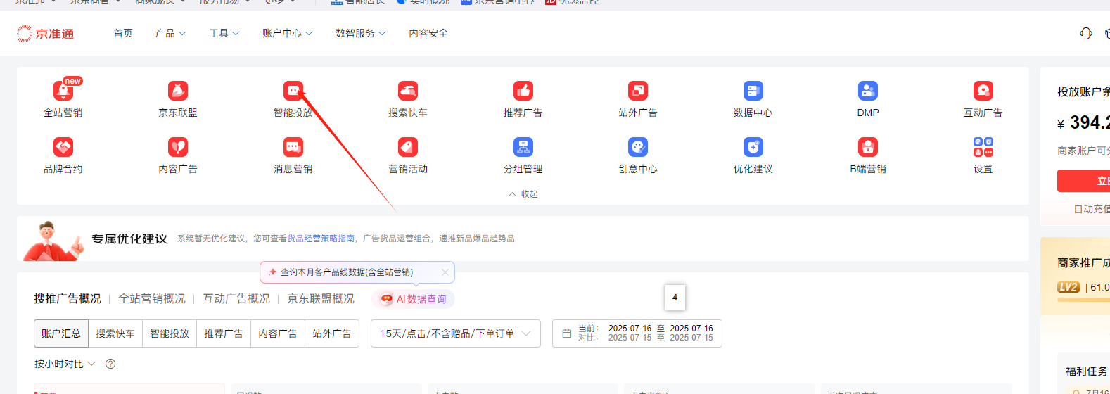Click the DMP icon

(867, 91)
